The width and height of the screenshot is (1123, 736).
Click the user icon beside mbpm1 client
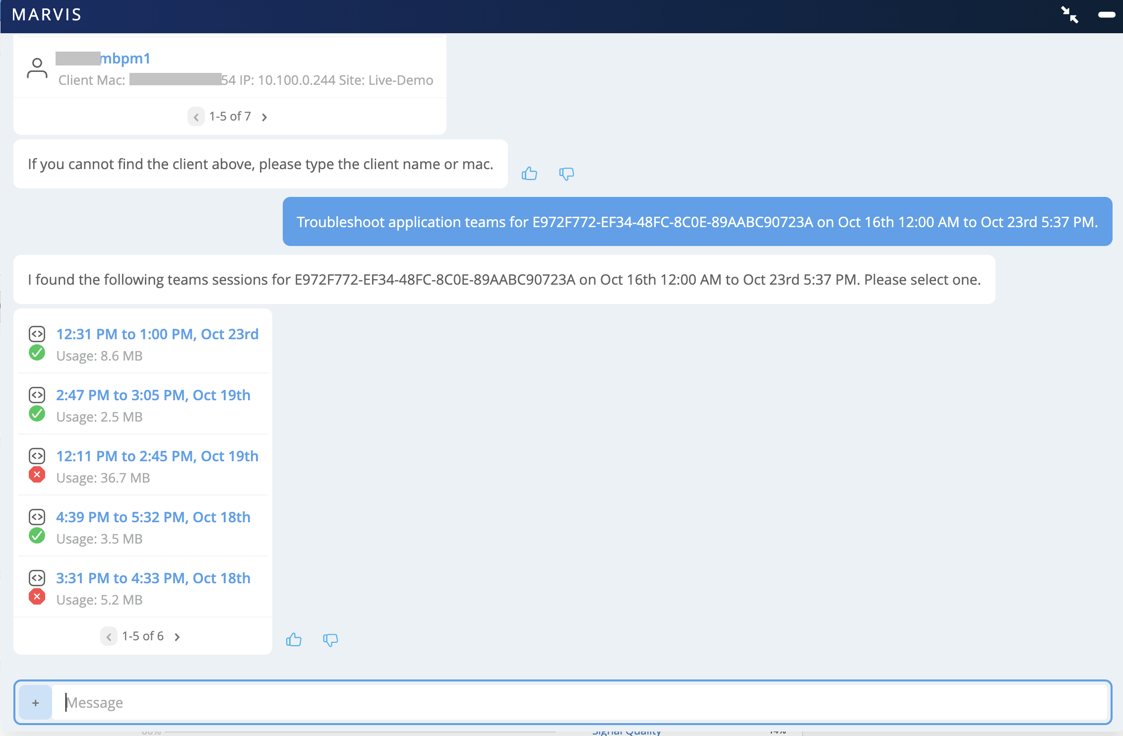(37, 68)
